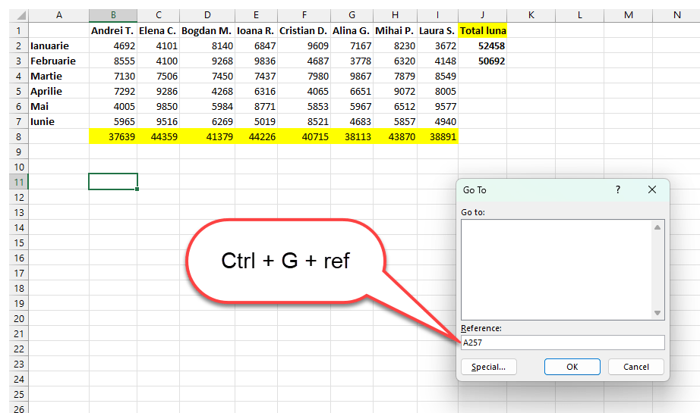Click the yellow sum cell 44359
This screenshot has height=413, width=700.
coord(158,136)
